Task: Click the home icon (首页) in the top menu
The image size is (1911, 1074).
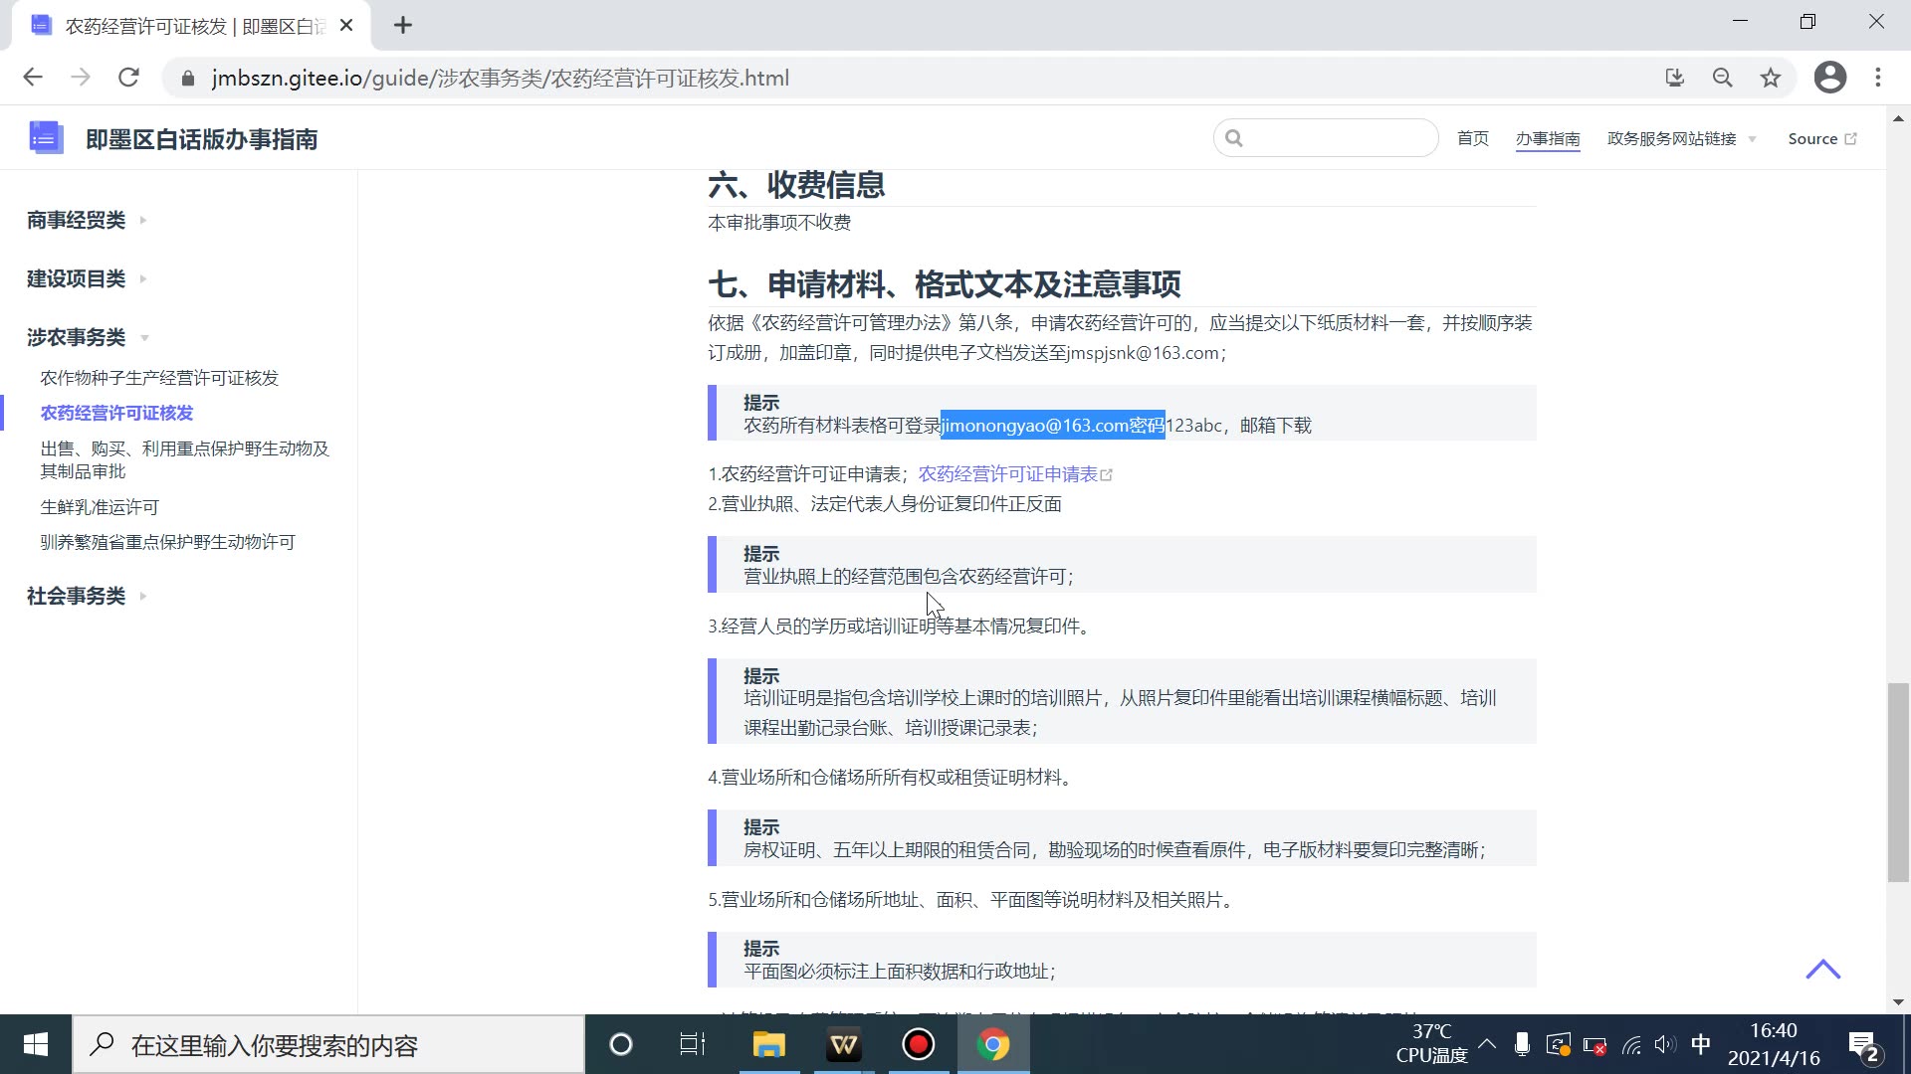Action: pos(1473,139)
